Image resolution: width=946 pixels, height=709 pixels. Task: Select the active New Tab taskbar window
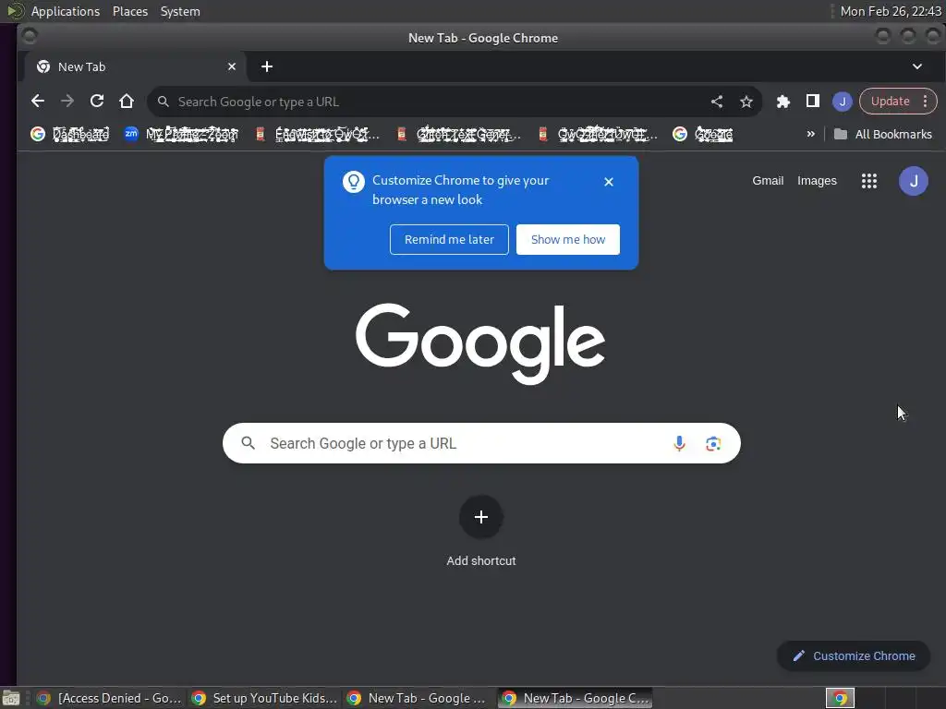coord(575,698)
